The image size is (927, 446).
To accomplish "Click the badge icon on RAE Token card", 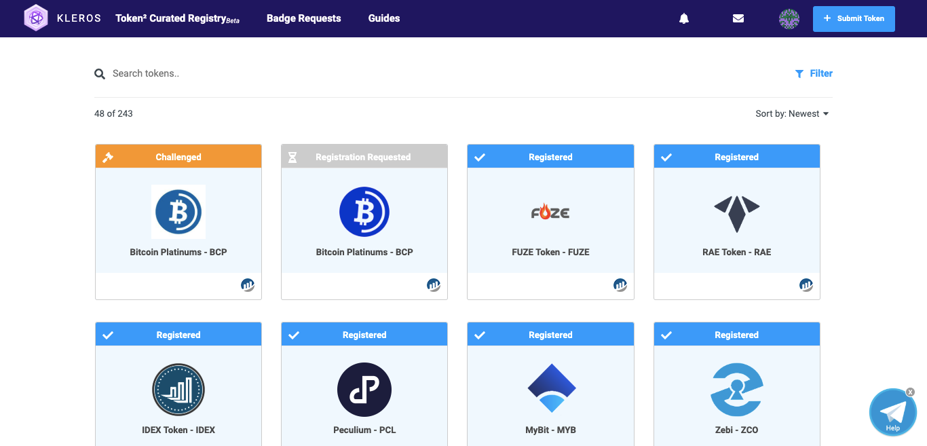I will 806,285.
